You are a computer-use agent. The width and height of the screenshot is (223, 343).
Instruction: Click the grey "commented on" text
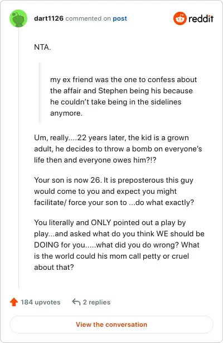[88, 18]
